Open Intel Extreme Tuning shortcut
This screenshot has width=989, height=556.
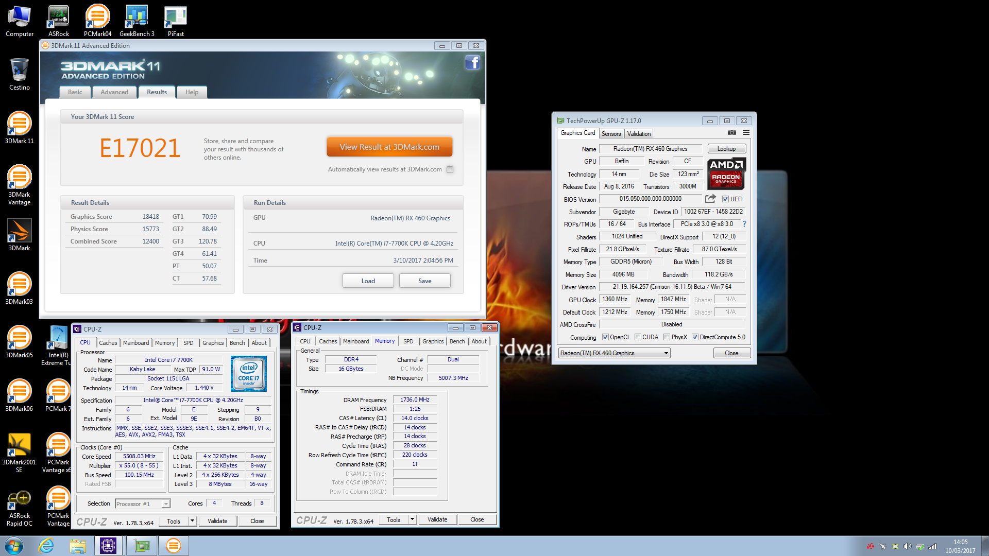coord(57,345)
